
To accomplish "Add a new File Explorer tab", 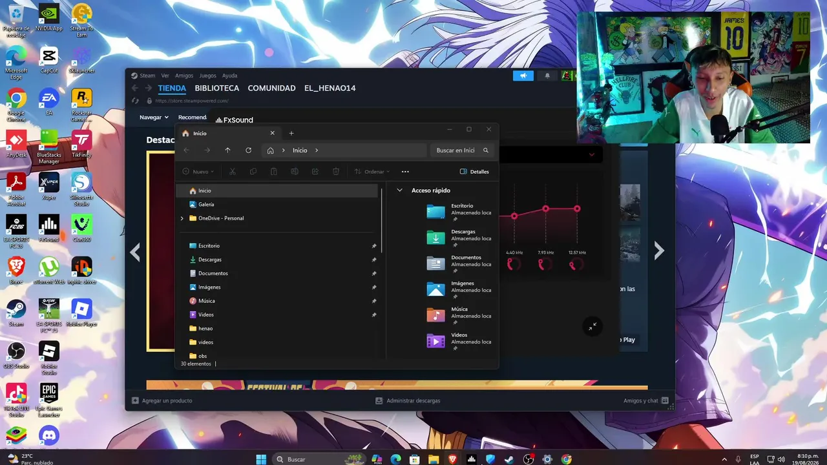I will (291, 133).
